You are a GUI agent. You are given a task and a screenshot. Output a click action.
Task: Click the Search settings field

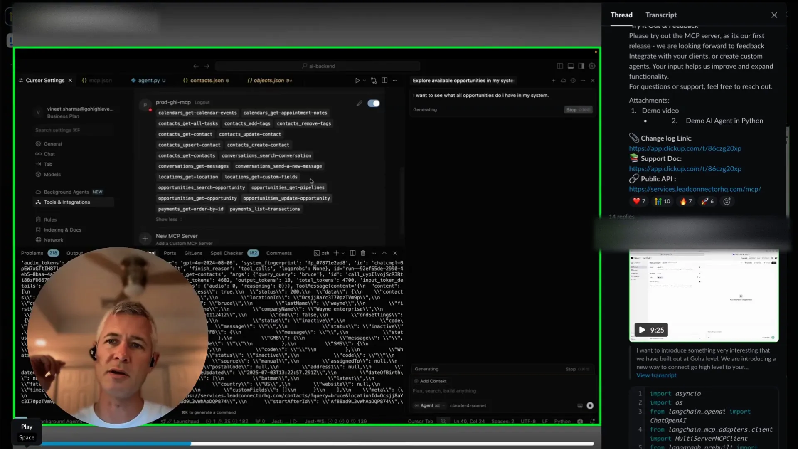[x=73, y=130]
